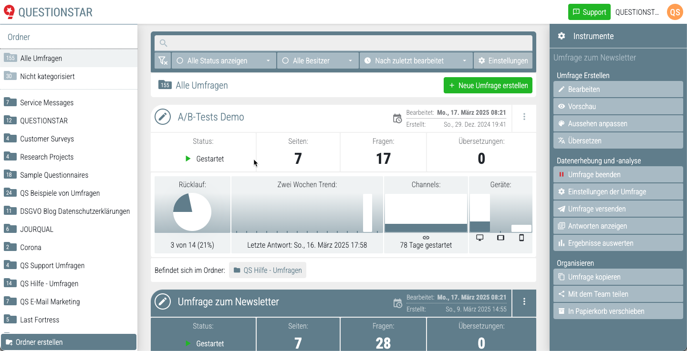Viewport: 687px width, 351px height.
Task: Click Umfrage versenden
Action: coord(618,209)
